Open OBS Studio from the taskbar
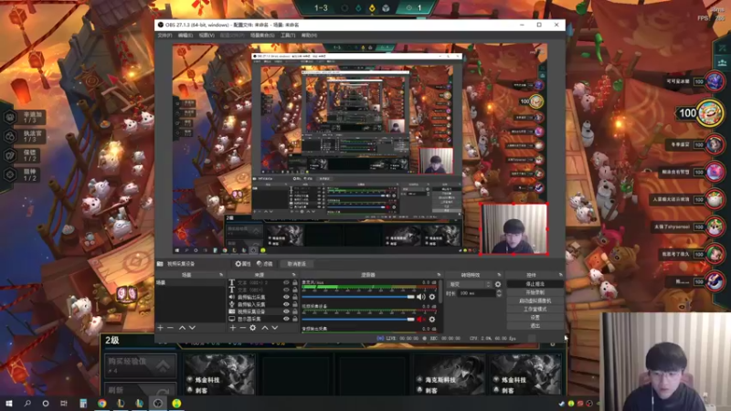The image size is (731, 411). (157, 403)
